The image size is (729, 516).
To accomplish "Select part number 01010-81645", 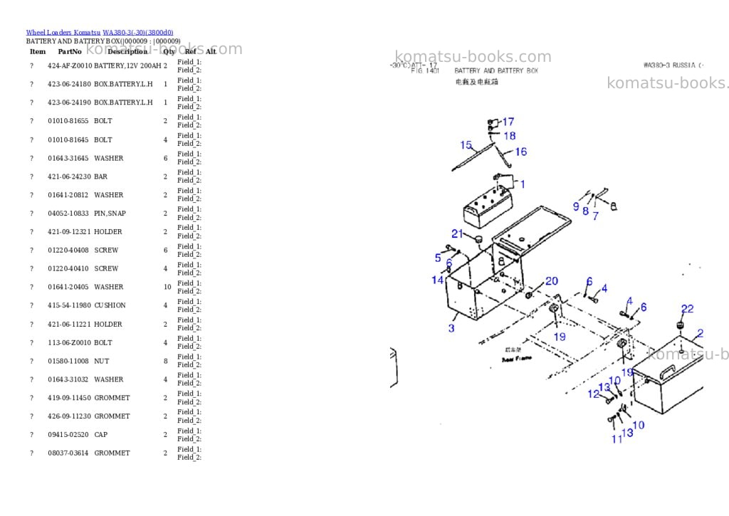I will point(68,140).
